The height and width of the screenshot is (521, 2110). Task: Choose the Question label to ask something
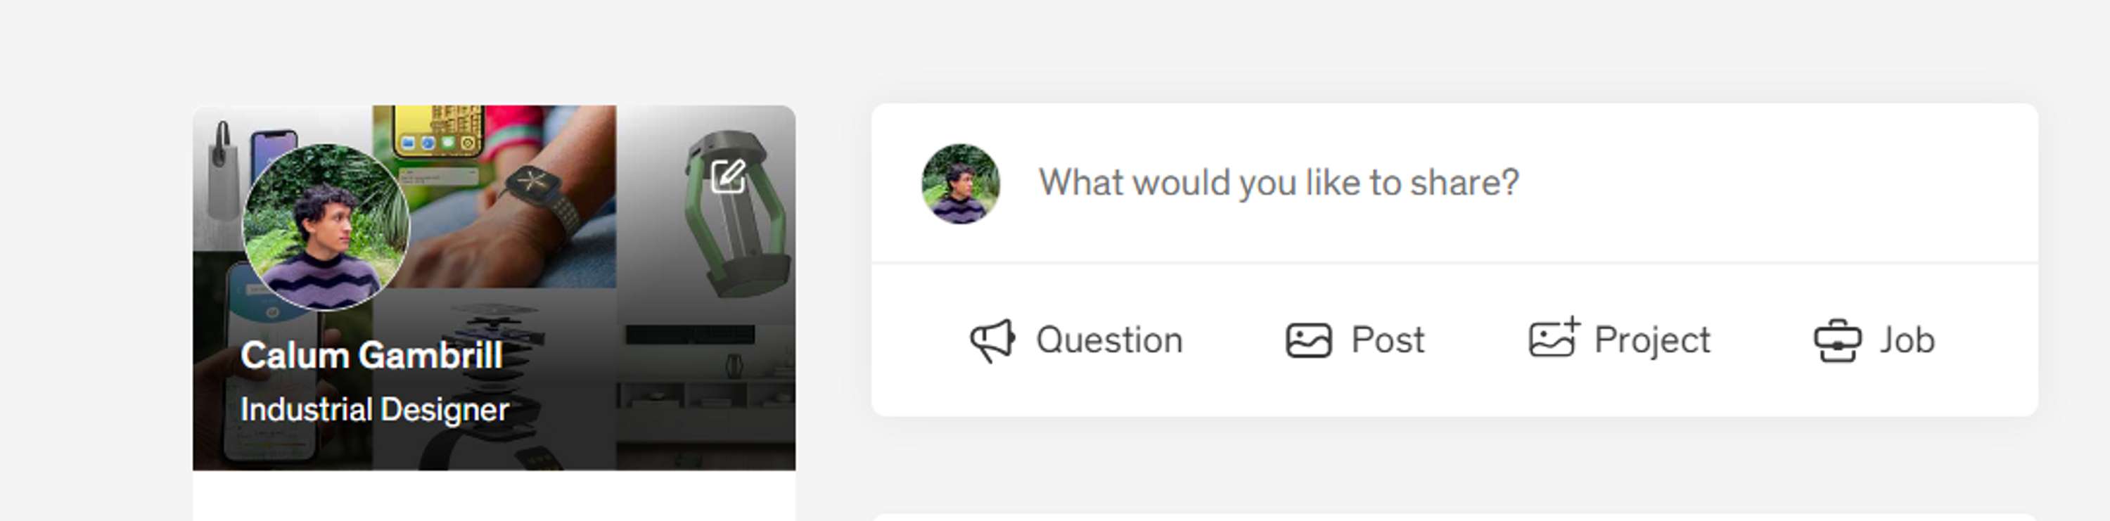coord(1109,341)
